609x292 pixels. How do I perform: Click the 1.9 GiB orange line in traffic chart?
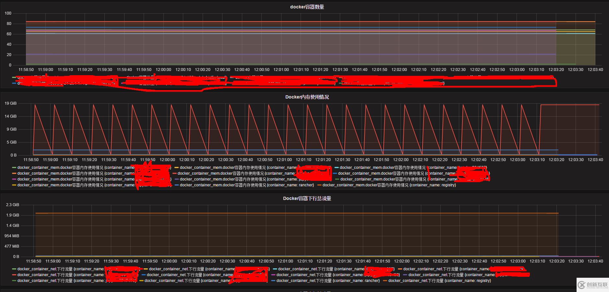pos(292,213)
